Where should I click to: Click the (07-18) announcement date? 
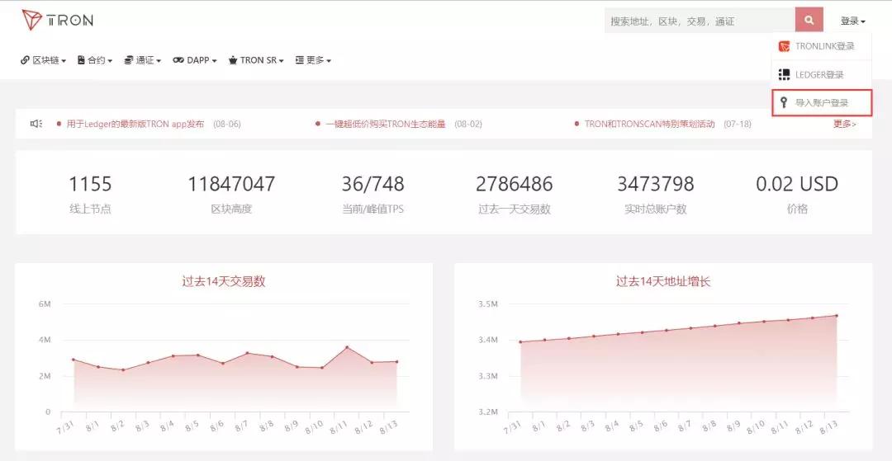click(x=738, y=124)
